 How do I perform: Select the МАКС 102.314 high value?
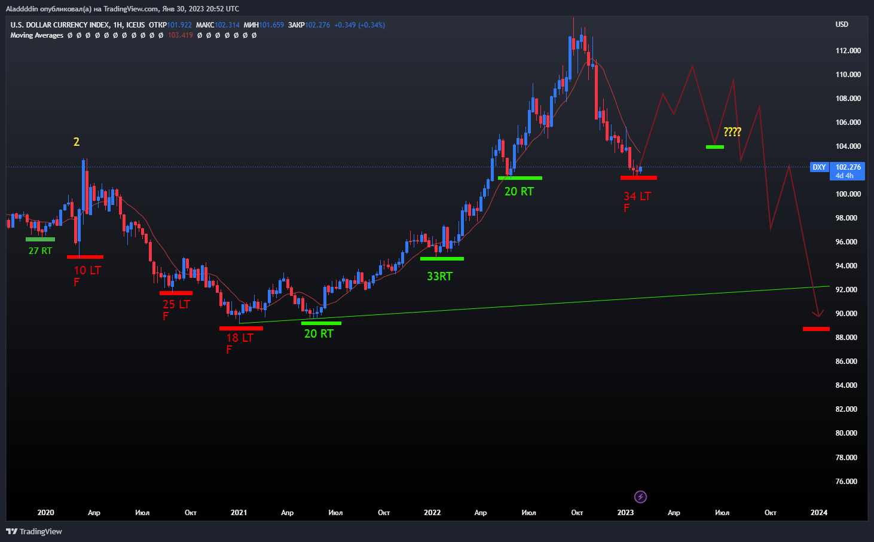[218, 25]
